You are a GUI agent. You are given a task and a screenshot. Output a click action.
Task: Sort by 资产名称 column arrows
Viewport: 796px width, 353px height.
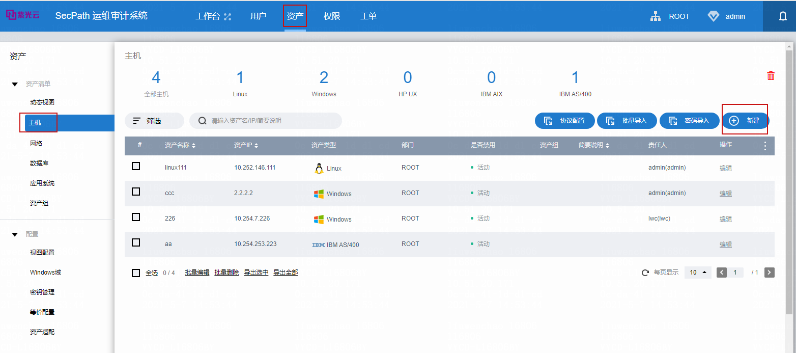(193, 146)
